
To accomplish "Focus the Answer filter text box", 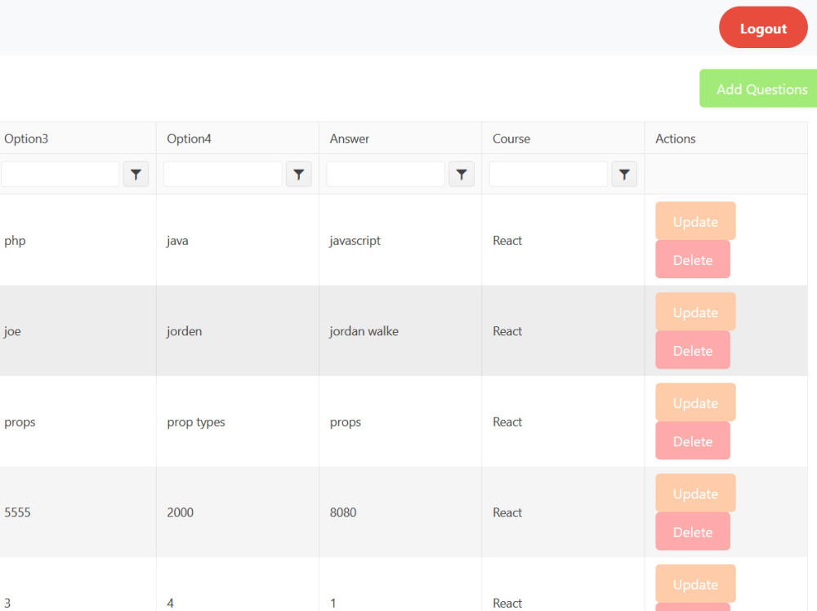I will (386, 174).
